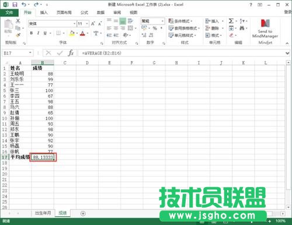Click the Merge and Center icon
Screen dimensions: 292x225
[x=130, y=28]
